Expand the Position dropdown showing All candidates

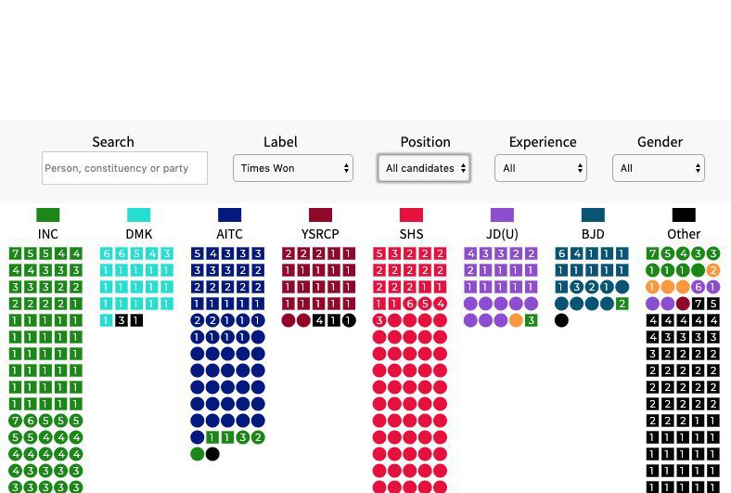click(423, 168)
